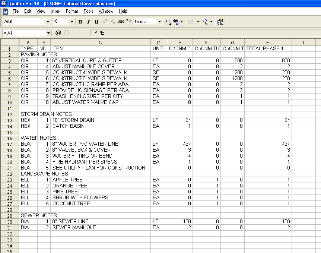The image size is (321, 253).
Task: Toggle underline formatting in the toolbar
Action: click(x=96, y=22)
